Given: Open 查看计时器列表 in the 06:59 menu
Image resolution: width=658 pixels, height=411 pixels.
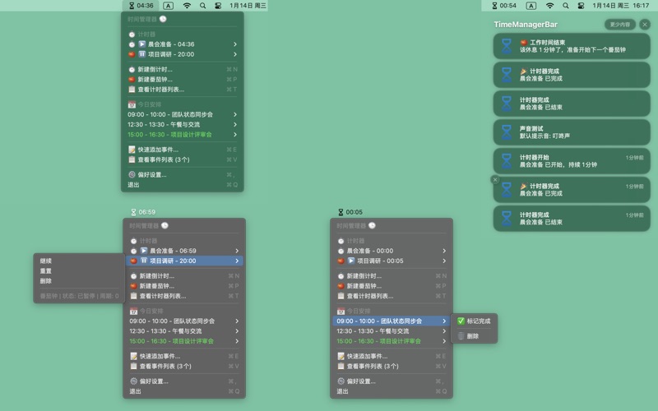Looking at the screenshot, I should tap(184, 296).
